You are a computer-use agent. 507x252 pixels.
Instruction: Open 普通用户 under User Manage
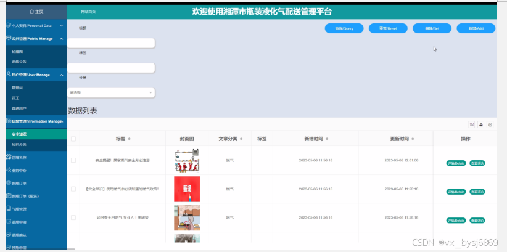36,108
